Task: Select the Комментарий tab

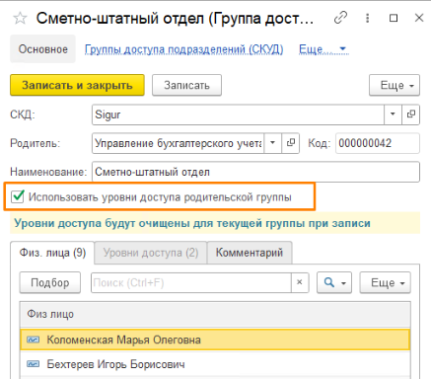Action: click(250, 253)
